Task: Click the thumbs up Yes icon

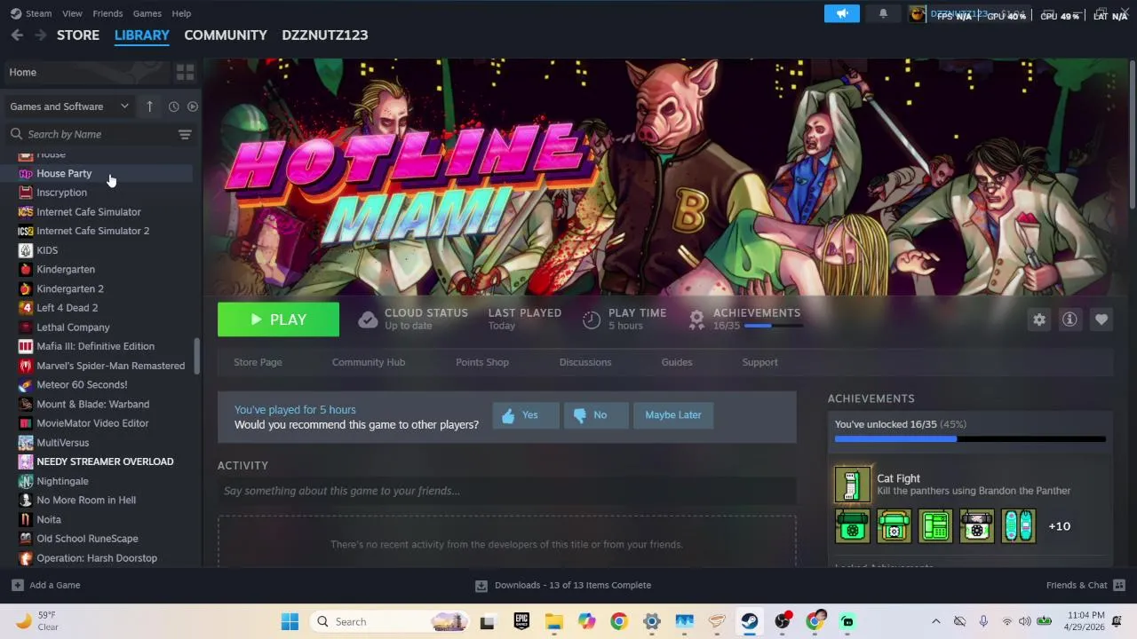Action: (x=508, y=415)
